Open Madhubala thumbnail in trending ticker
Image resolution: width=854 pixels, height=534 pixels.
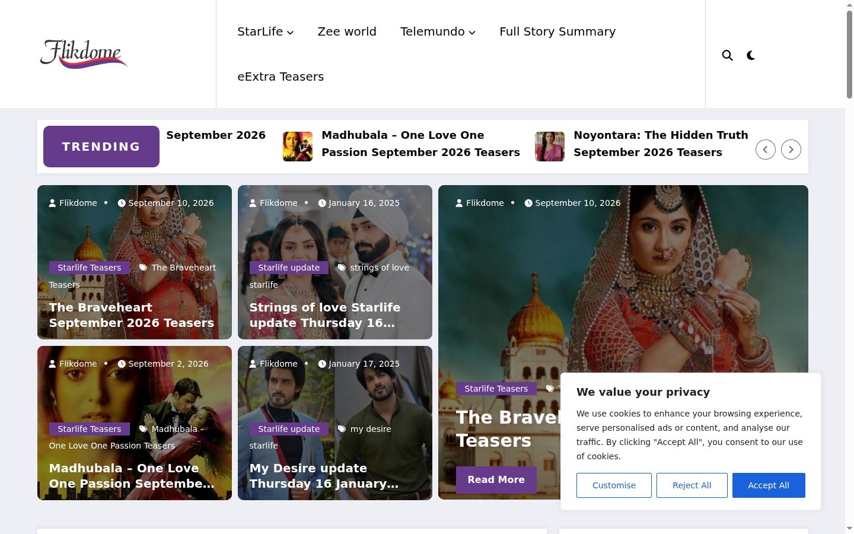point(298,147)
